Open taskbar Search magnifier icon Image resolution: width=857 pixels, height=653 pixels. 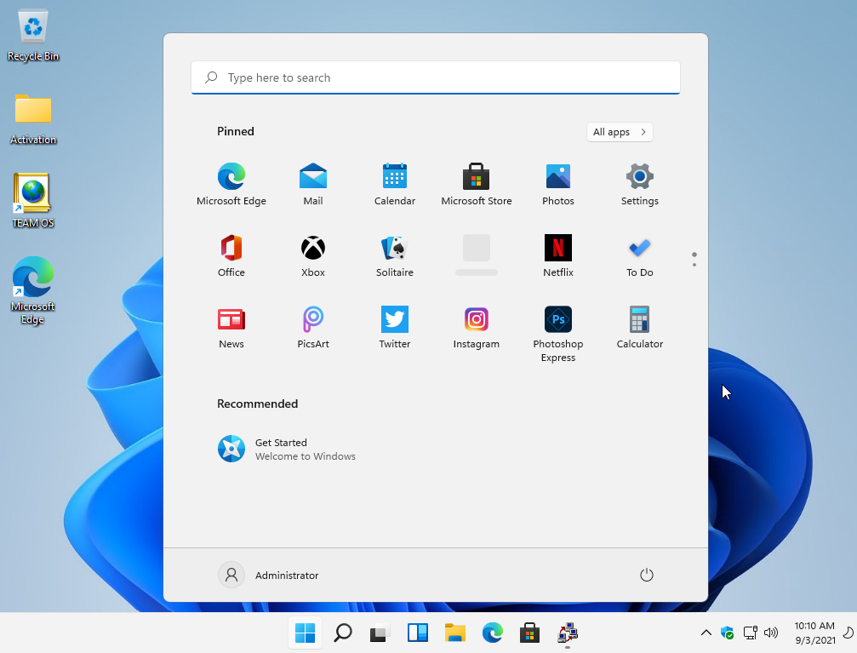pos(343,633)
